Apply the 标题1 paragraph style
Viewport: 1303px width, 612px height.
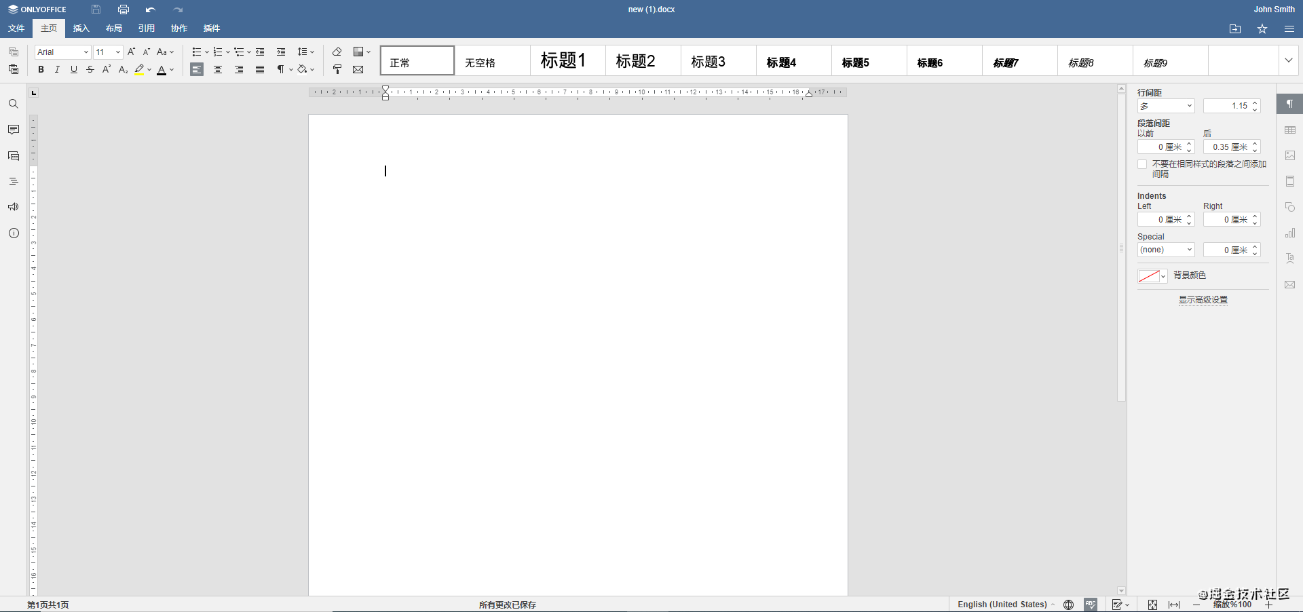(x=567, y=60)
